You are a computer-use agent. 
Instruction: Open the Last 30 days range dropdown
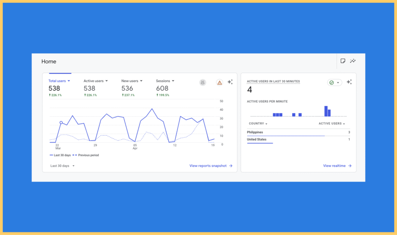click(62, 166)
